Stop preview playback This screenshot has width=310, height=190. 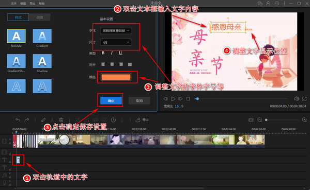(188, 99)
